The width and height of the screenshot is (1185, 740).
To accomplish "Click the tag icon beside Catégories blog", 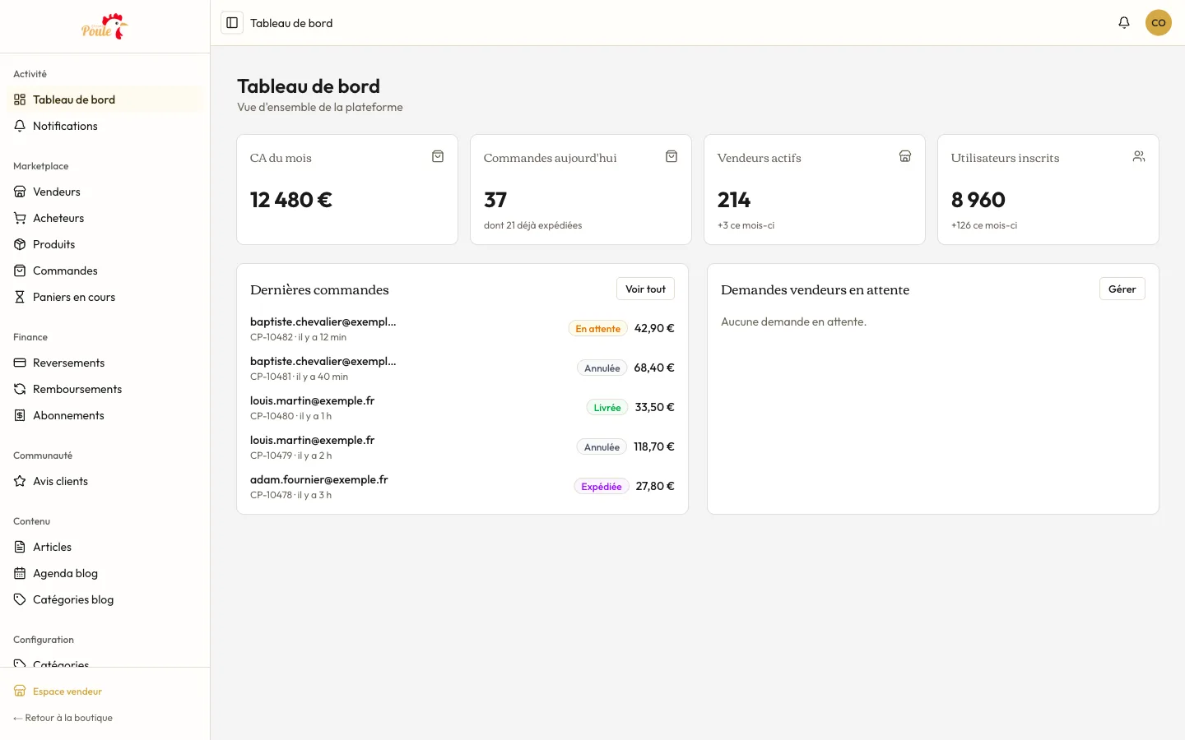I will pyautogui.click(x=20, y=599).
